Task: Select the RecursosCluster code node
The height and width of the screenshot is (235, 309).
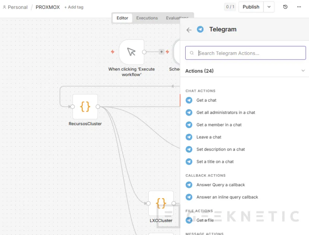Action: 85,107
